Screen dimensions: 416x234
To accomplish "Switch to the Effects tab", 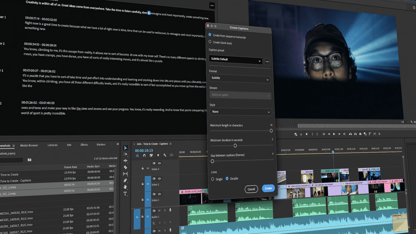I will point(84,145).
